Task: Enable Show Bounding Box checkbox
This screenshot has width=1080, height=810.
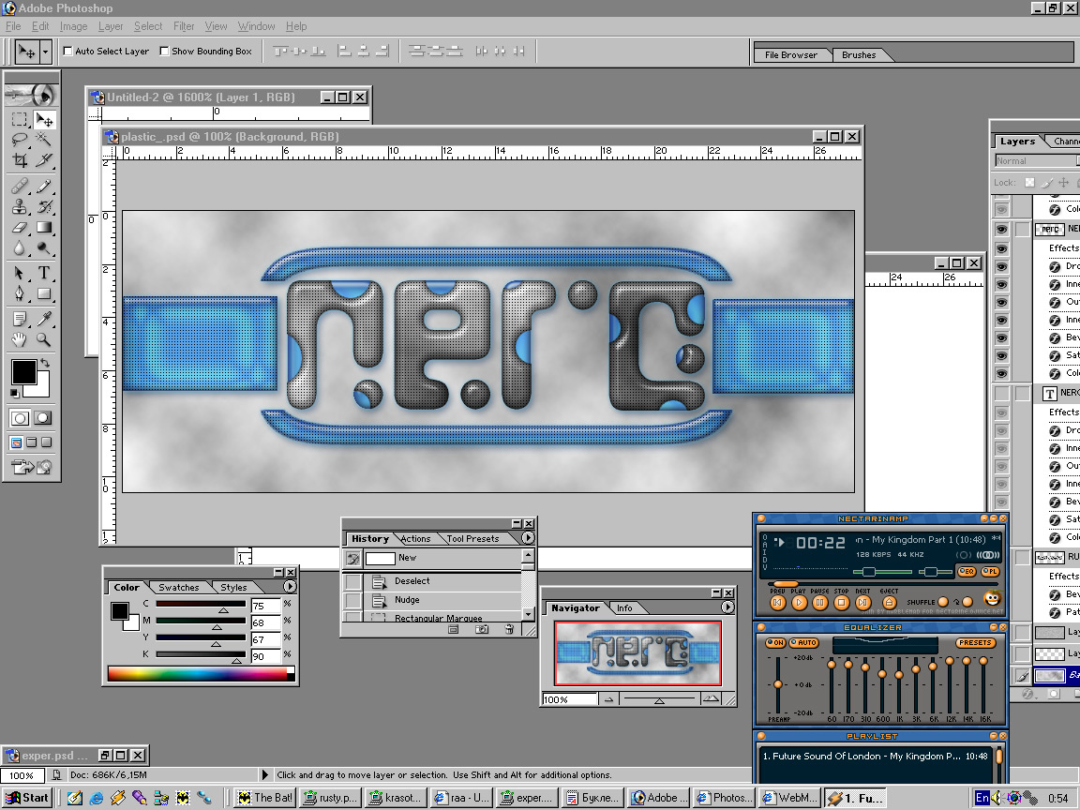Action: pos(164,51)
